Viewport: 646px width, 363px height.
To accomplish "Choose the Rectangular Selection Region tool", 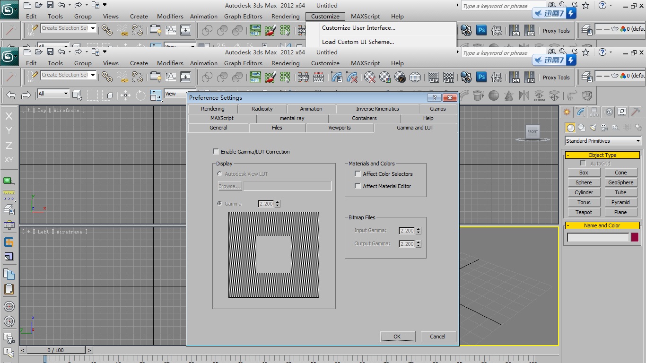I will [x=92, y=95].
